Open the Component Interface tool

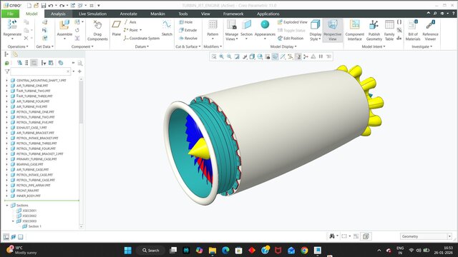(x=355, y=30)
